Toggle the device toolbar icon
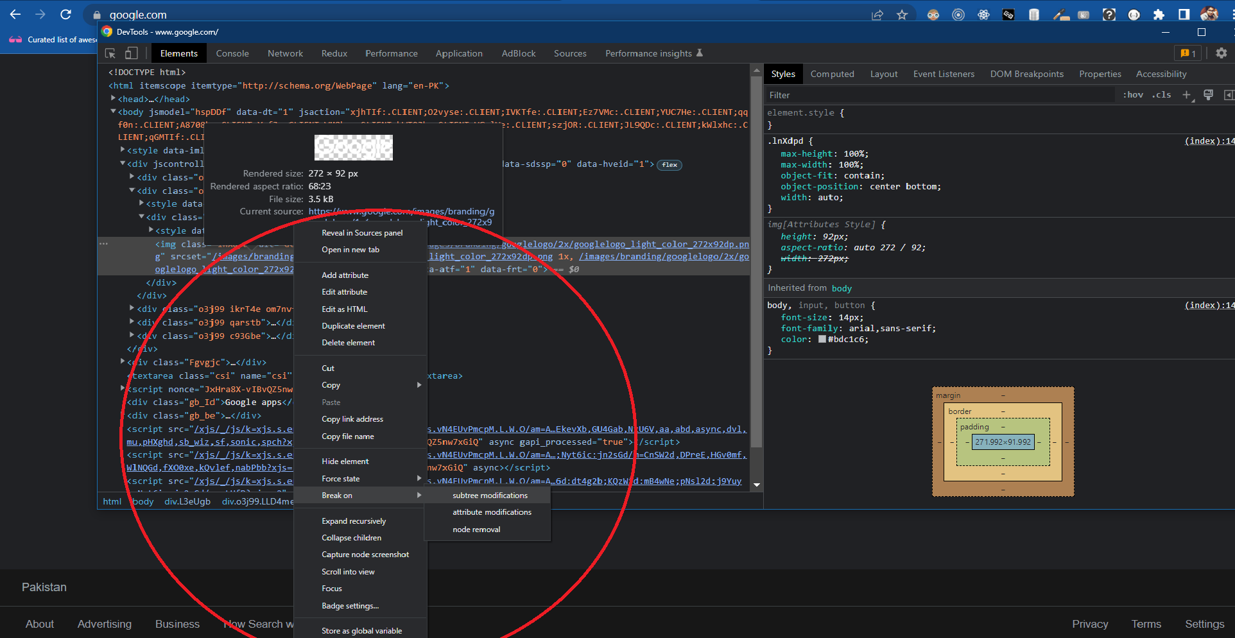This screenshot has height=638, width=1235. coord(131,53)
